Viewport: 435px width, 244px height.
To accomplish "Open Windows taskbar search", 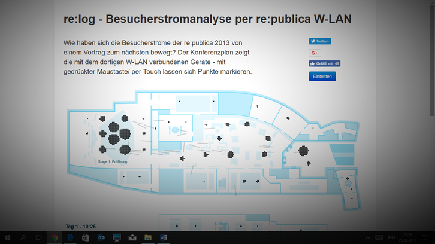I will (23, 237).
